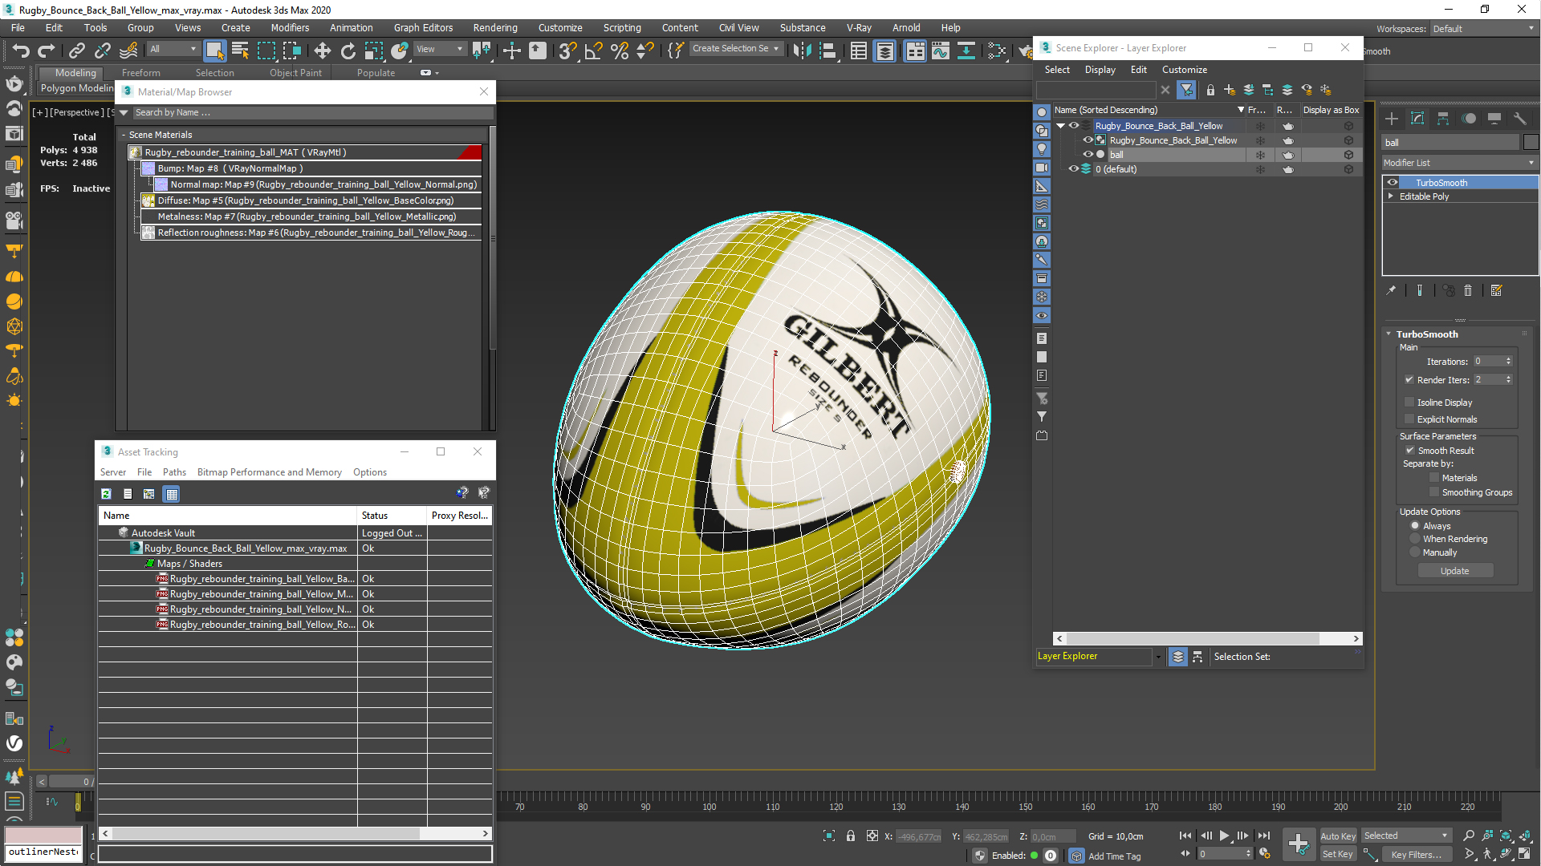Click the Play Animation button
Viewport: 1541px width, 866px height.
point(1225,836)
